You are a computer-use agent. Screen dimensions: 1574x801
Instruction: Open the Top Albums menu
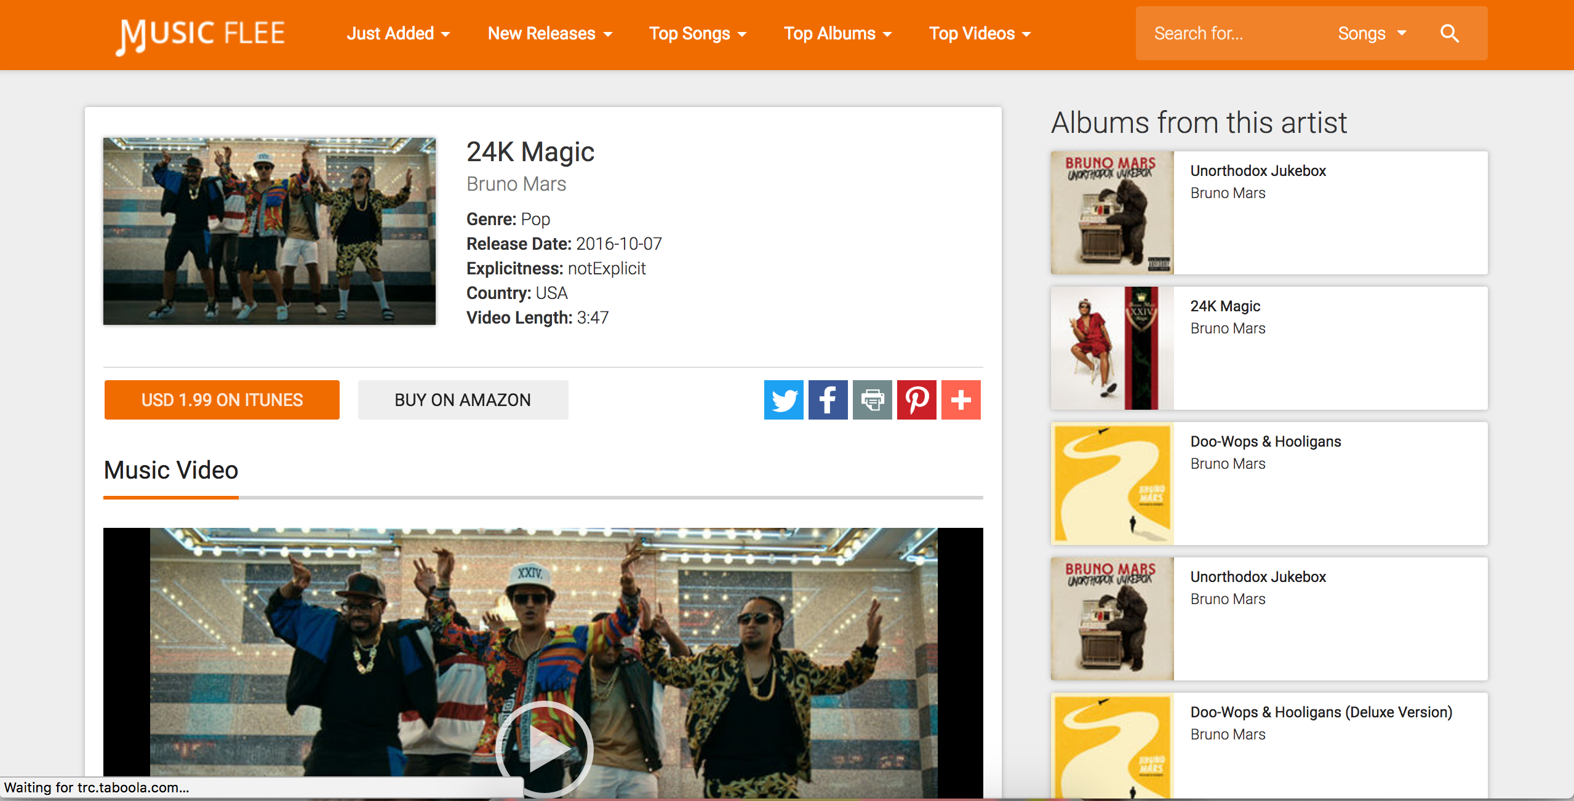pyautogui.click(x=837, y=34)
